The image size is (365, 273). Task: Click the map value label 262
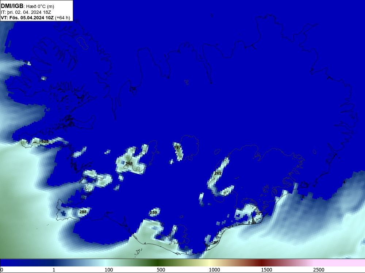(218, 173)
